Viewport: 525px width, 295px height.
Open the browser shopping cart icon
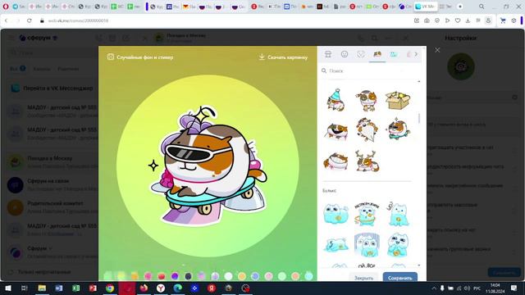503,20
